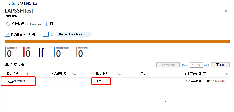Sort by 登入使用者 column arrows

point(74,74)
